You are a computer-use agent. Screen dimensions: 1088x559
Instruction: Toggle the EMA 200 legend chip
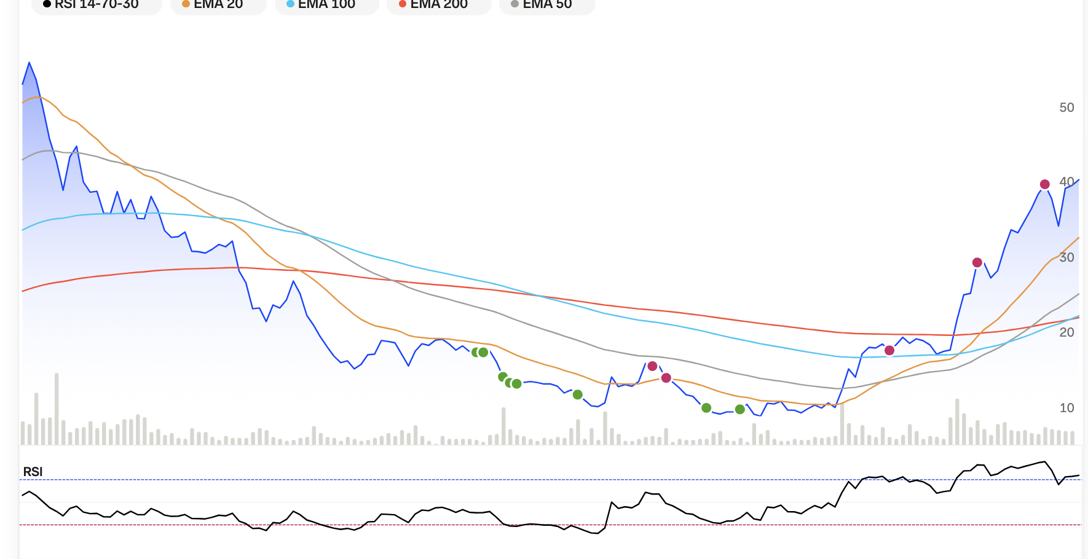(x=439, y=5)
